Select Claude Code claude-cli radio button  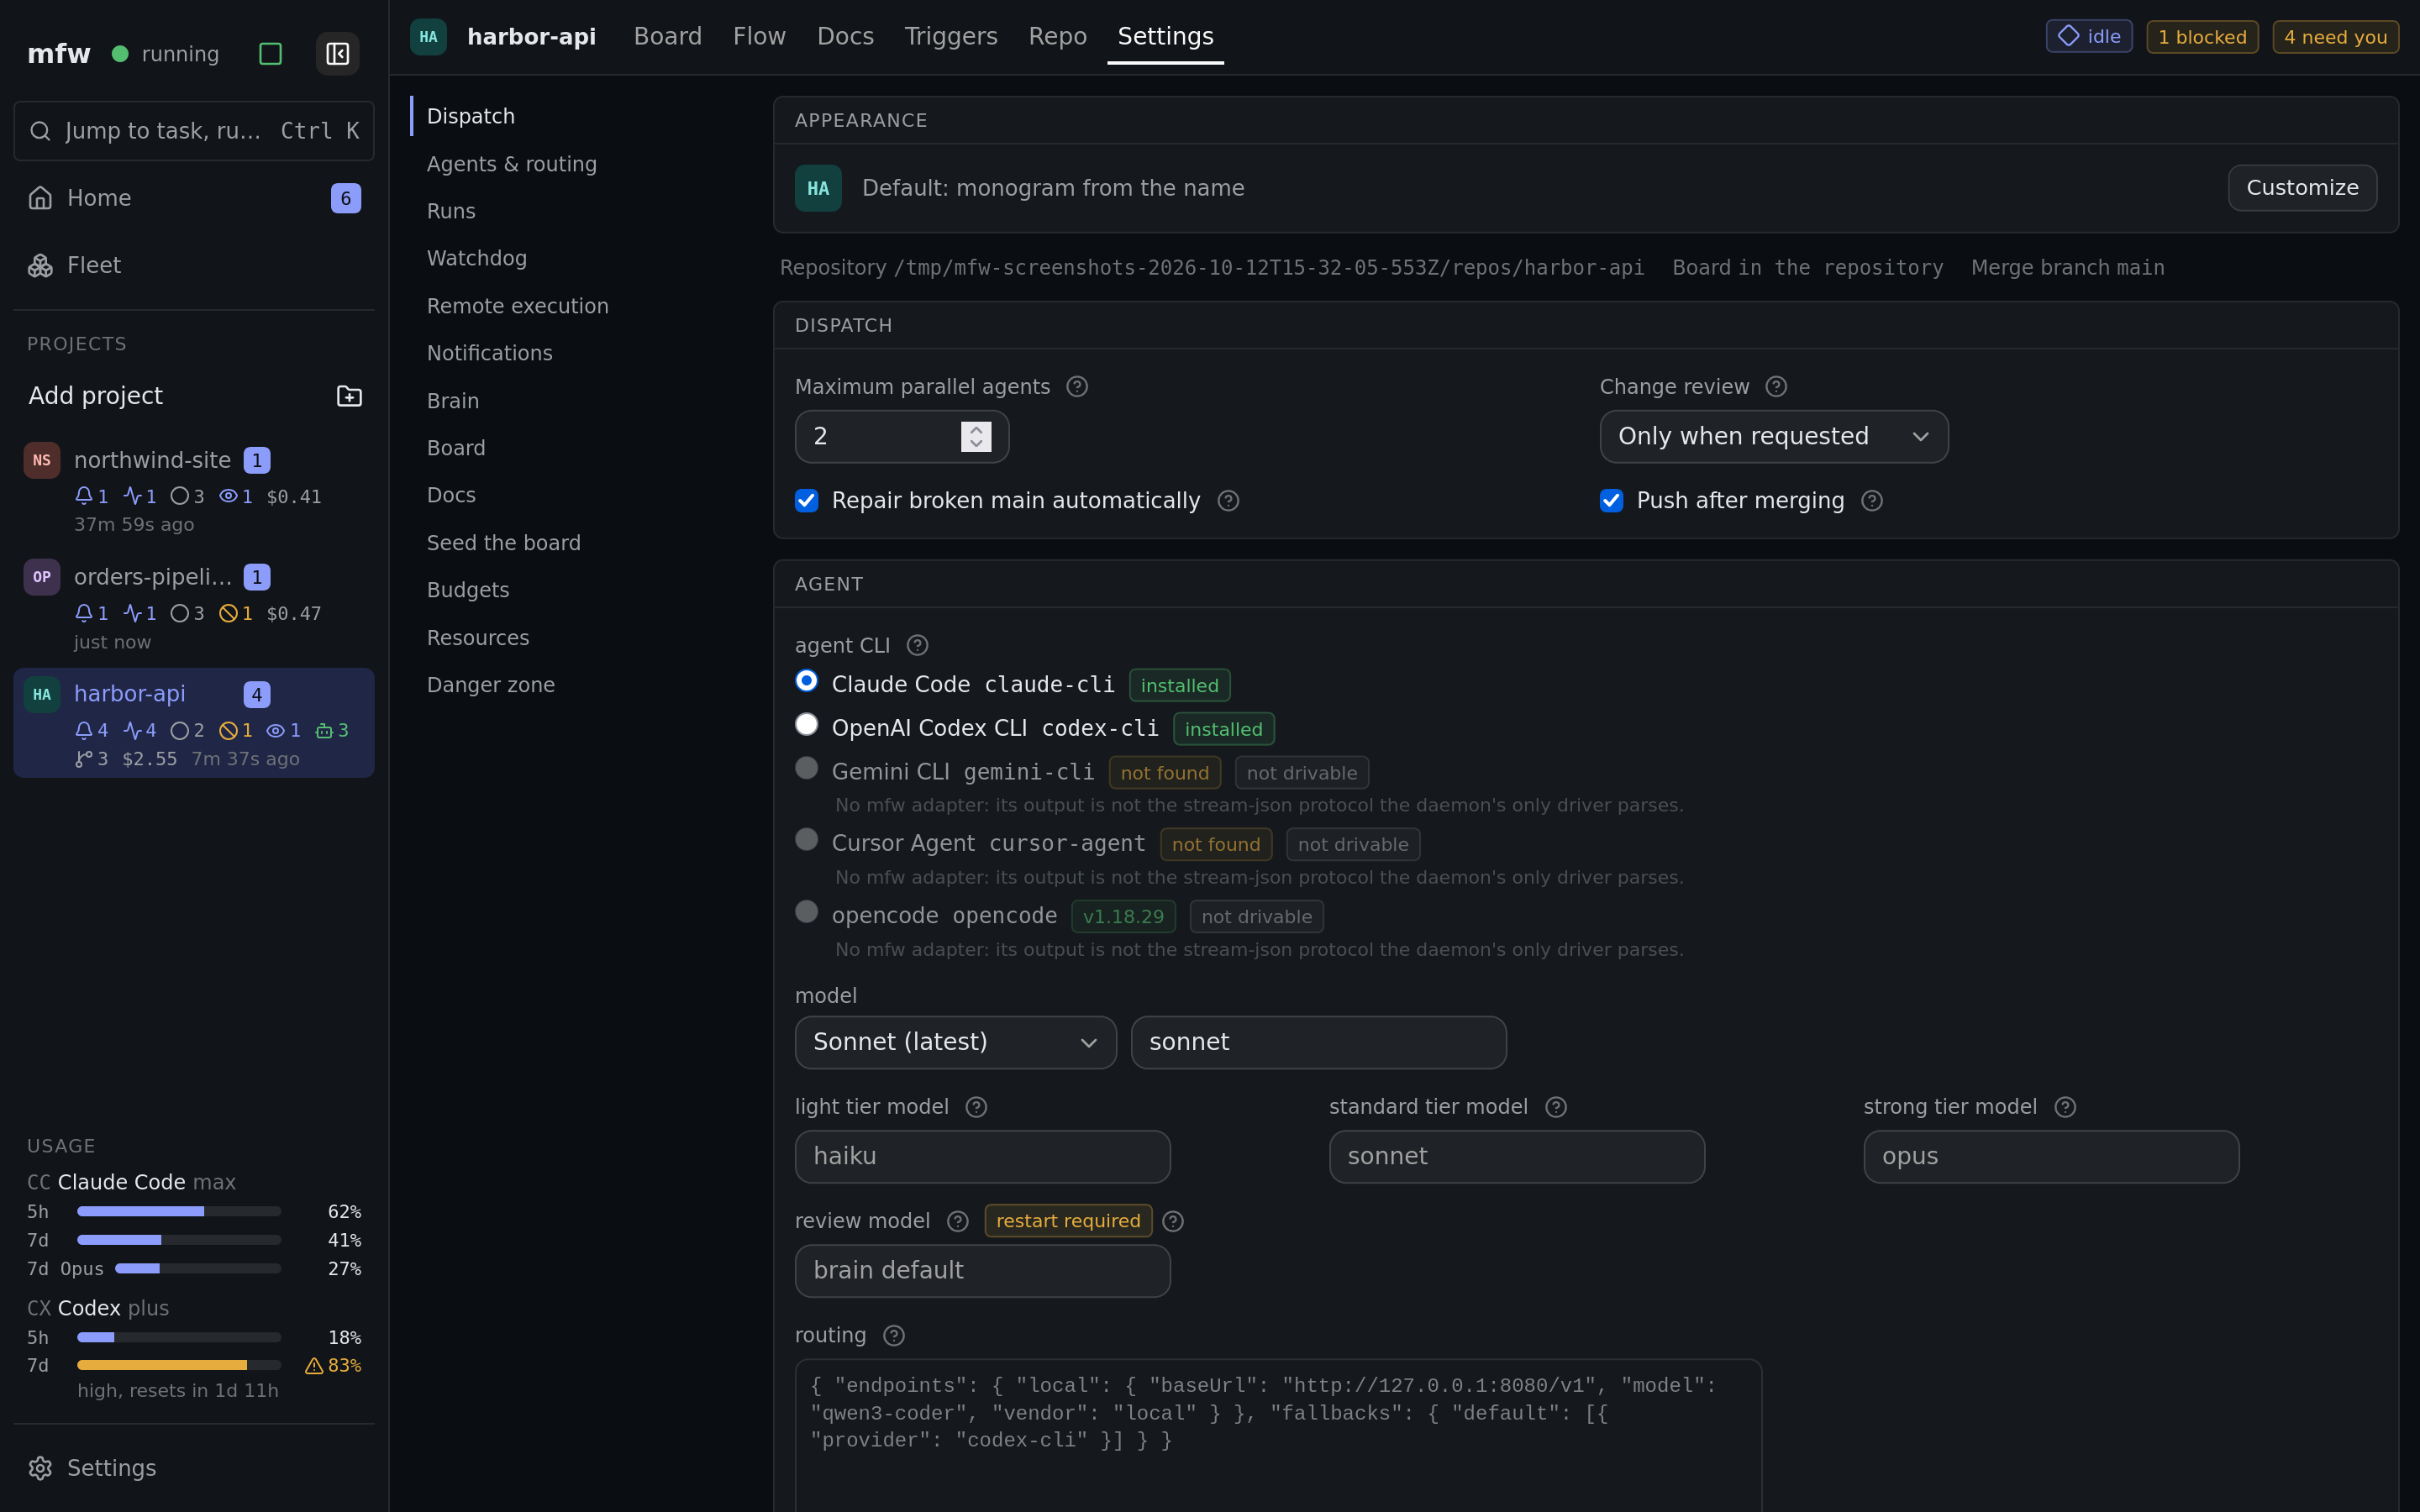click(x=806, y=681)
